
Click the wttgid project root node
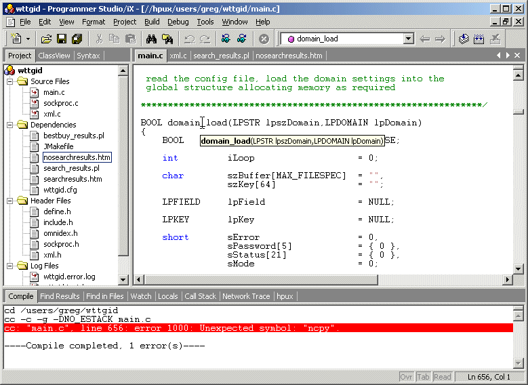click(30, 70)
